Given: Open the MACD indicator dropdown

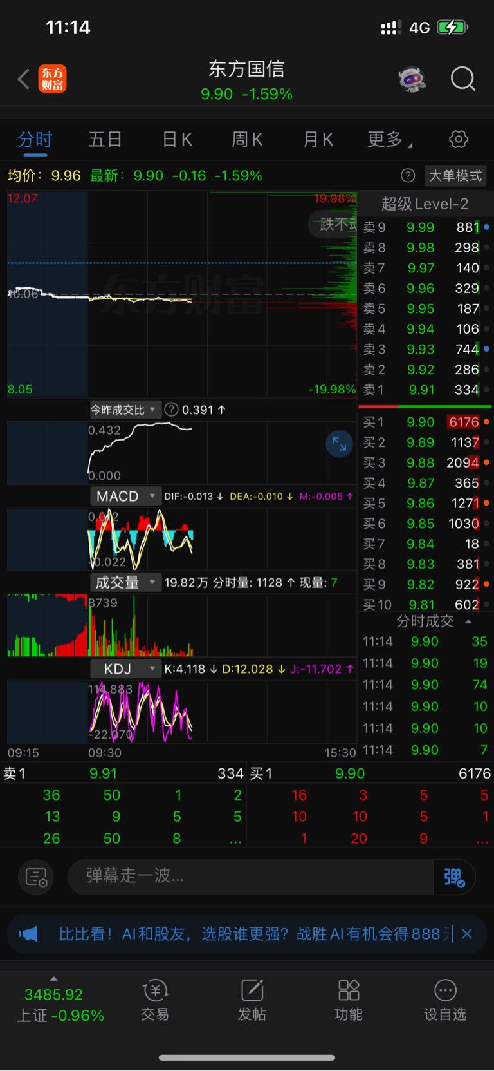Looking at the screenshot, I should click(x=125, y=496).
